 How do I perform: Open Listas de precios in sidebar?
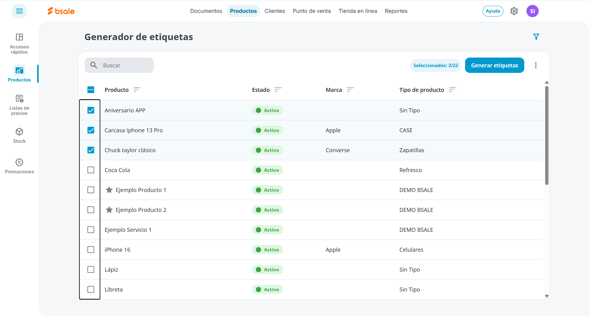tap(19, 105)
